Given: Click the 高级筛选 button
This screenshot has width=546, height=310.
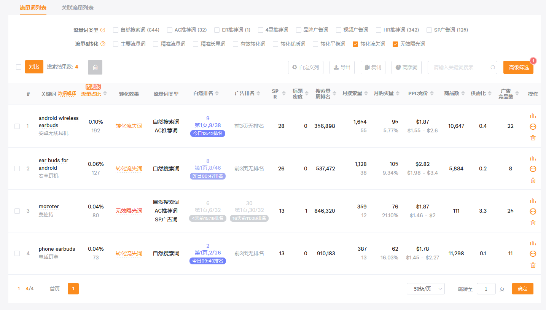Looking at the screenshot, I should pos(518,67).
